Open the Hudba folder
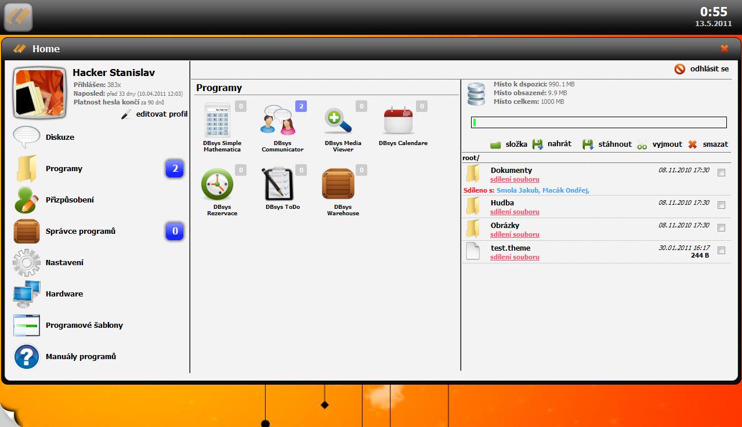The image size is (742, 427). tap(502, 202)
